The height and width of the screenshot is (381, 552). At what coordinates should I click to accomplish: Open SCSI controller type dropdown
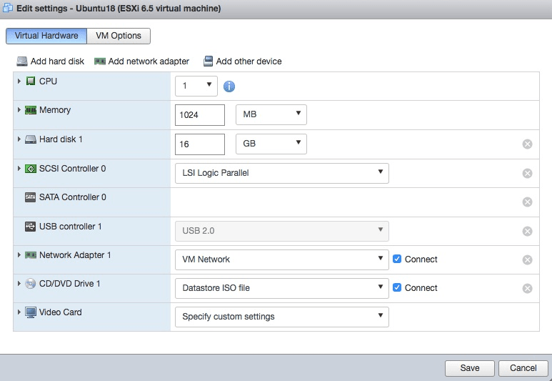point(281,173)
